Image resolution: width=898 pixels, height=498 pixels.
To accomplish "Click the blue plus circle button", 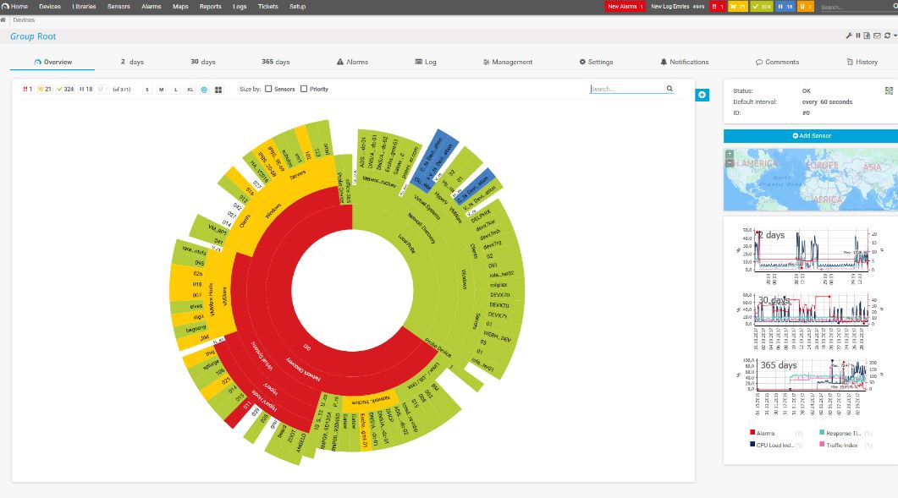I will coord(702,95).
